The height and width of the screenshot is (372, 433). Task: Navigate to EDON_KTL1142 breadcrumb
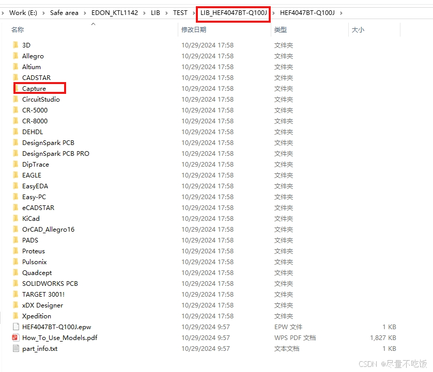tap(115, 13)
